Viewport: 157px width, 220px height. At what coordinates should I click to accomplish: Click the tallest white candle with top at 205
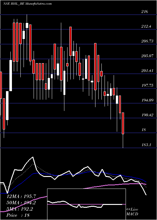tap(11, 76)
